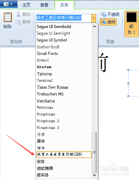Select the 透明 transparent background option
139x180 pixels.
pos(108,22)
